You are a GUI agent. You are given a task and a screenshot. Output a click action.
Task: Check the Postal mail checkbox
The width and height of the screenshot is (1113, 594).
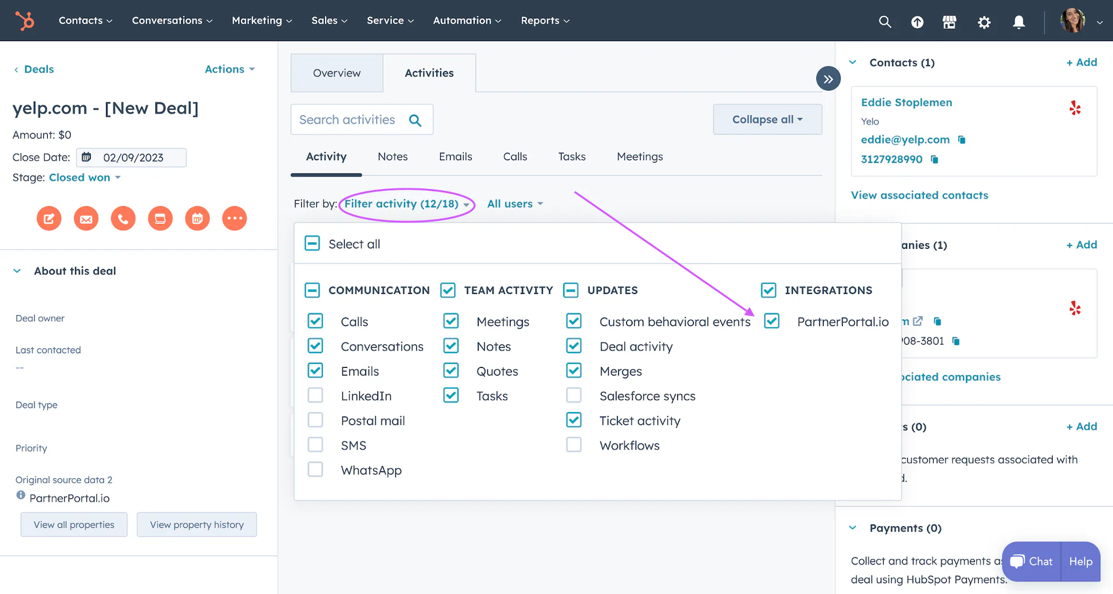316,420
